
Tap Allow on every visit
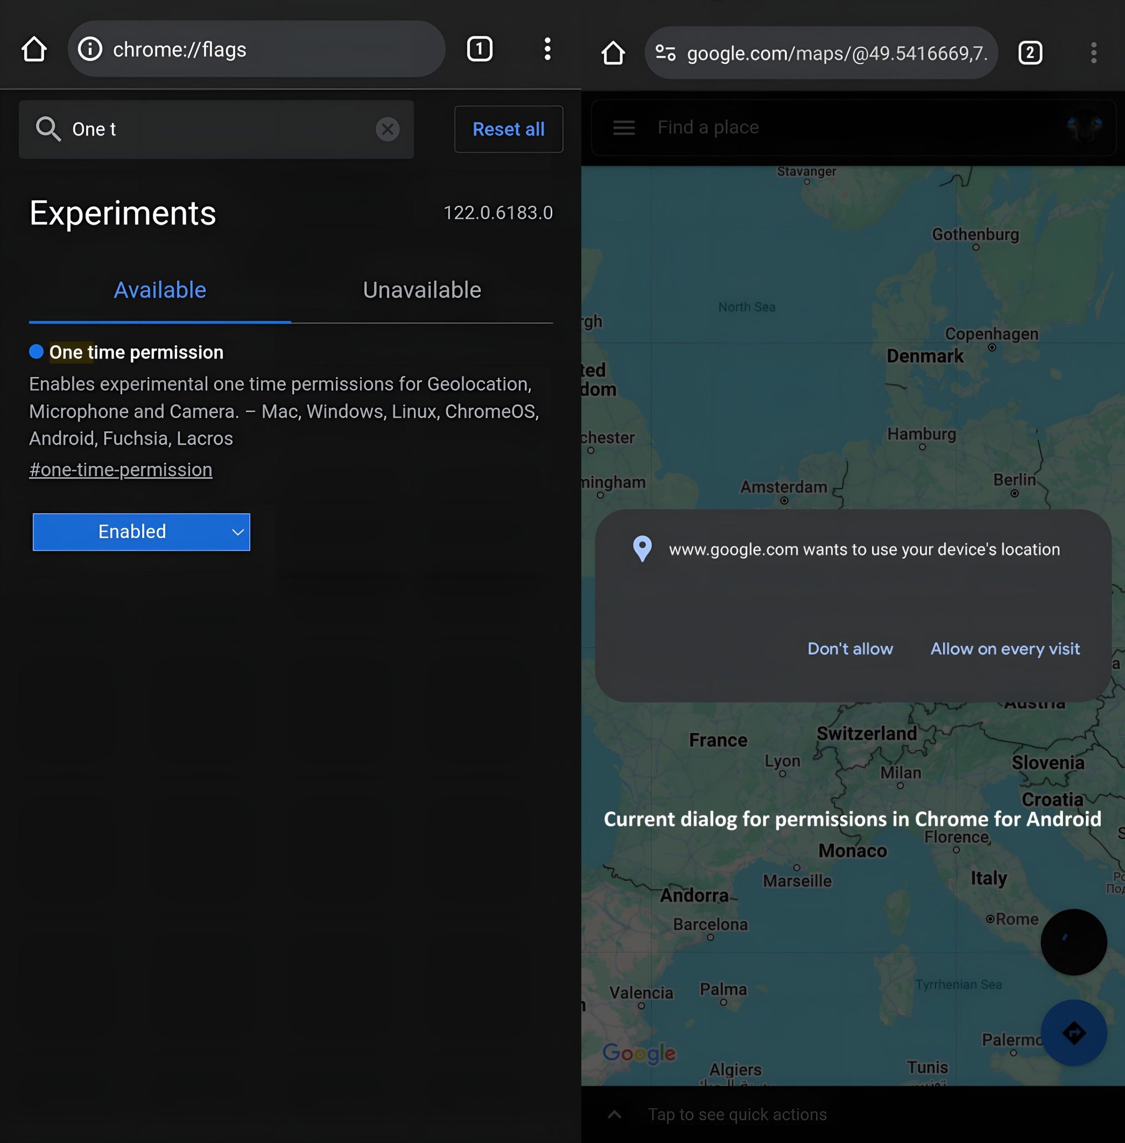pos(1005,649)
